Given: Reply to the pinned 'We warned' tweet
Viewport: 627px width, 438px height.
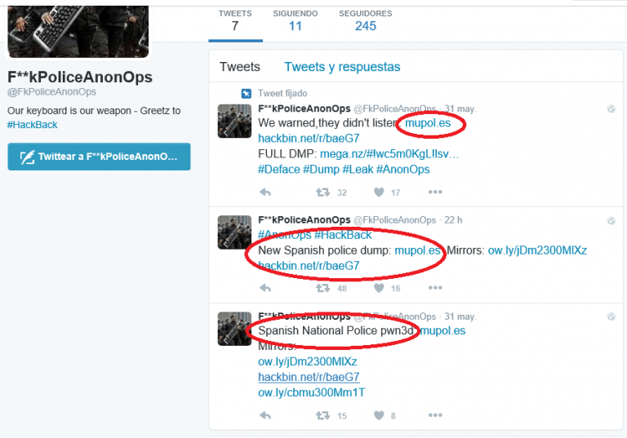Looking at the screenshot, I should [x=265, y=192].
